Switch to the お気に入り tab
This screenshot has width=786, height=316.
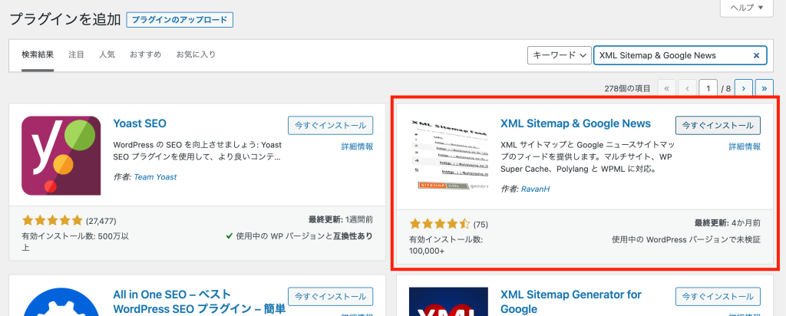[196, 54]
